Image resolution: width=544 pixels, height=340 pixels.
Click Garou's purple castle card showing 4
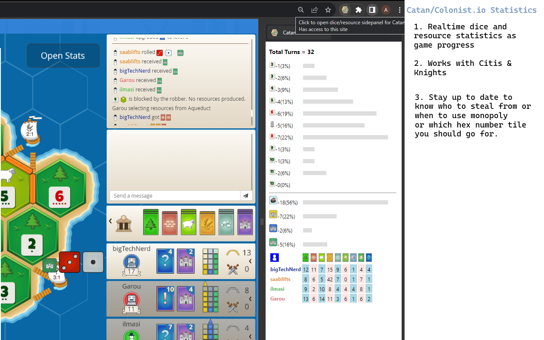click(x=186, y=298)
